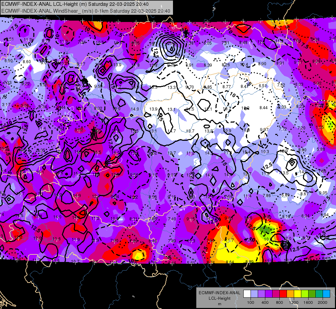Click the map value 8.00
Viewport: 336px width, 309px height.
(302, 150)
